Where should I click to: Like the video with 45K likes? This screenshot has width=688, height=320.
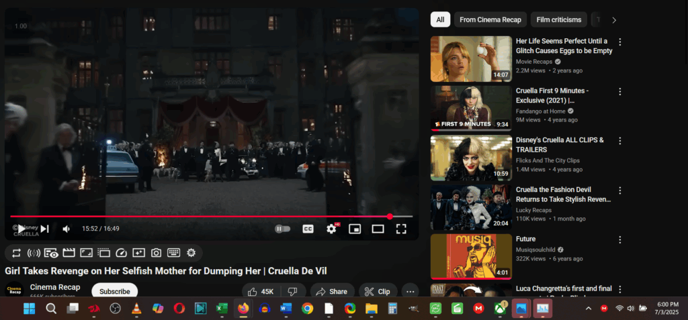point(261,292)
